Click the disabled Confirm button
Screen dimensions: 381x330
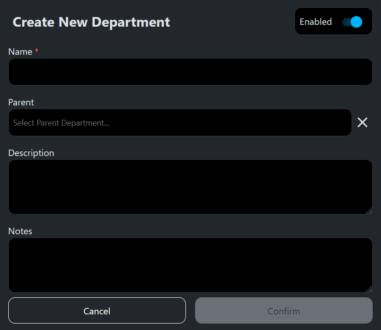click(x=283, y=311)
